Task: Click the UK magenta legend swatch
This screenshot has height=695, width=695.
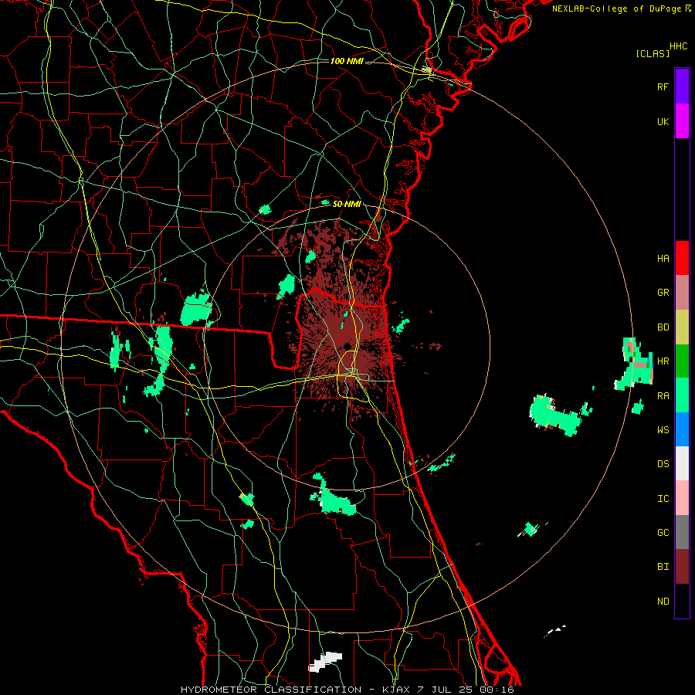Action: click(682, 121)
